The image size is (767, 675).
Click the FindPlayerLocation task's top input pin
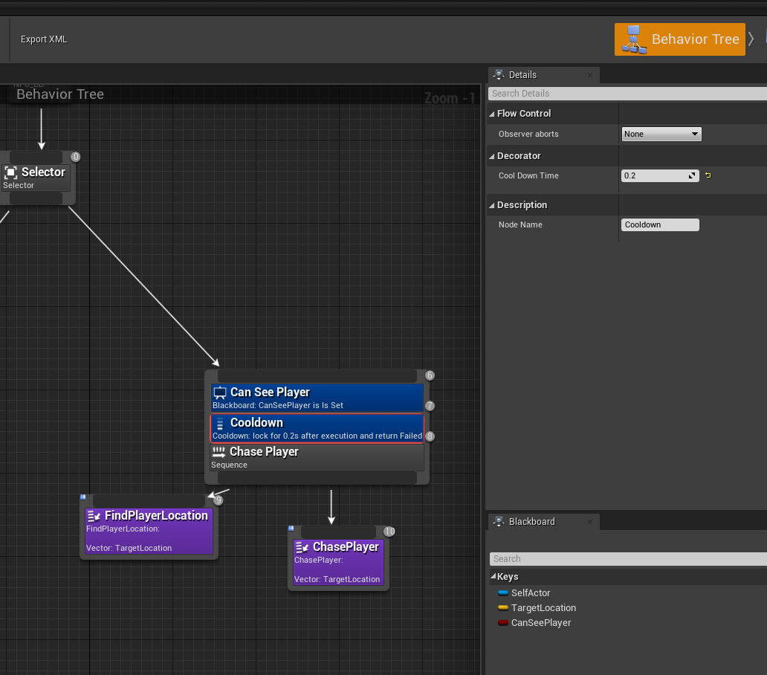point(149,501)
